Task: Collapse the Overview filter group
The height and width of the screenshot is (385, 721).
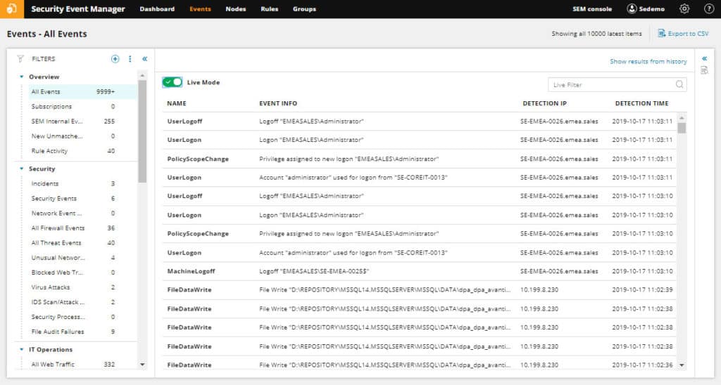Action: pos(21,77)
